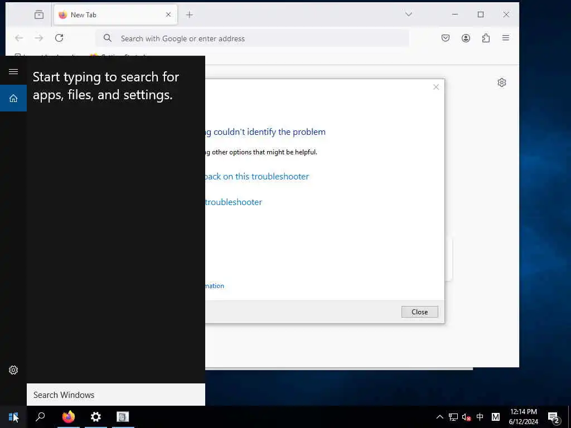Open search panel settings gear

[x=13, y=370]
